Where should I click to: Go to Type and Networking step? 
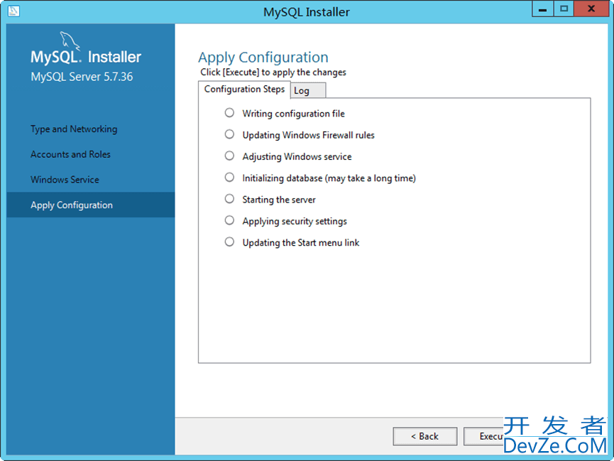74,129
